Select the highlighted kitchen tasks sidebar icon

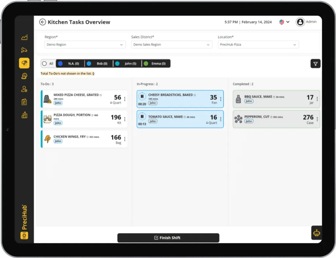click(24, 63)
